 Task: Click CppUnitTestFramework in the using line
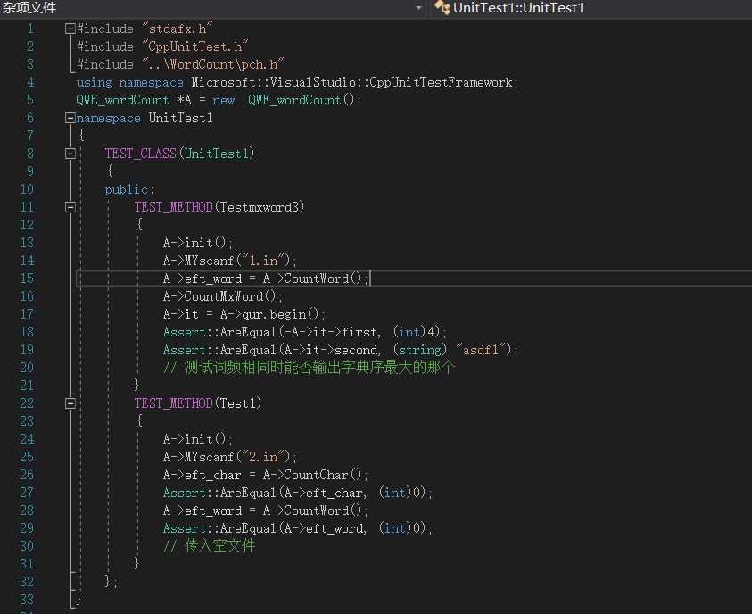441,82
